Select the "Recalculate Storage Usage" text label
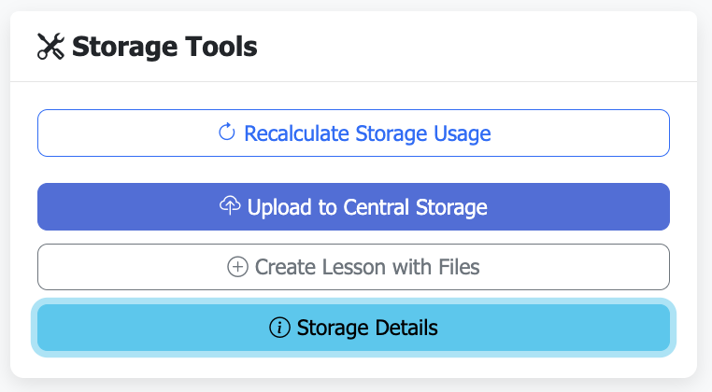This screenshot has height=392, width=712. [367, 133]
